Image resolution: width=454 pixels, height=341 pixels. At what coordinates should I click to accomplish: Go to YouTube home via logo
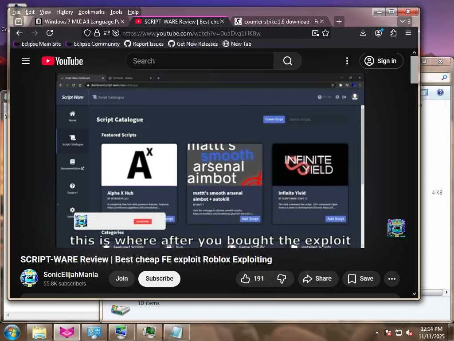[62, 61]
